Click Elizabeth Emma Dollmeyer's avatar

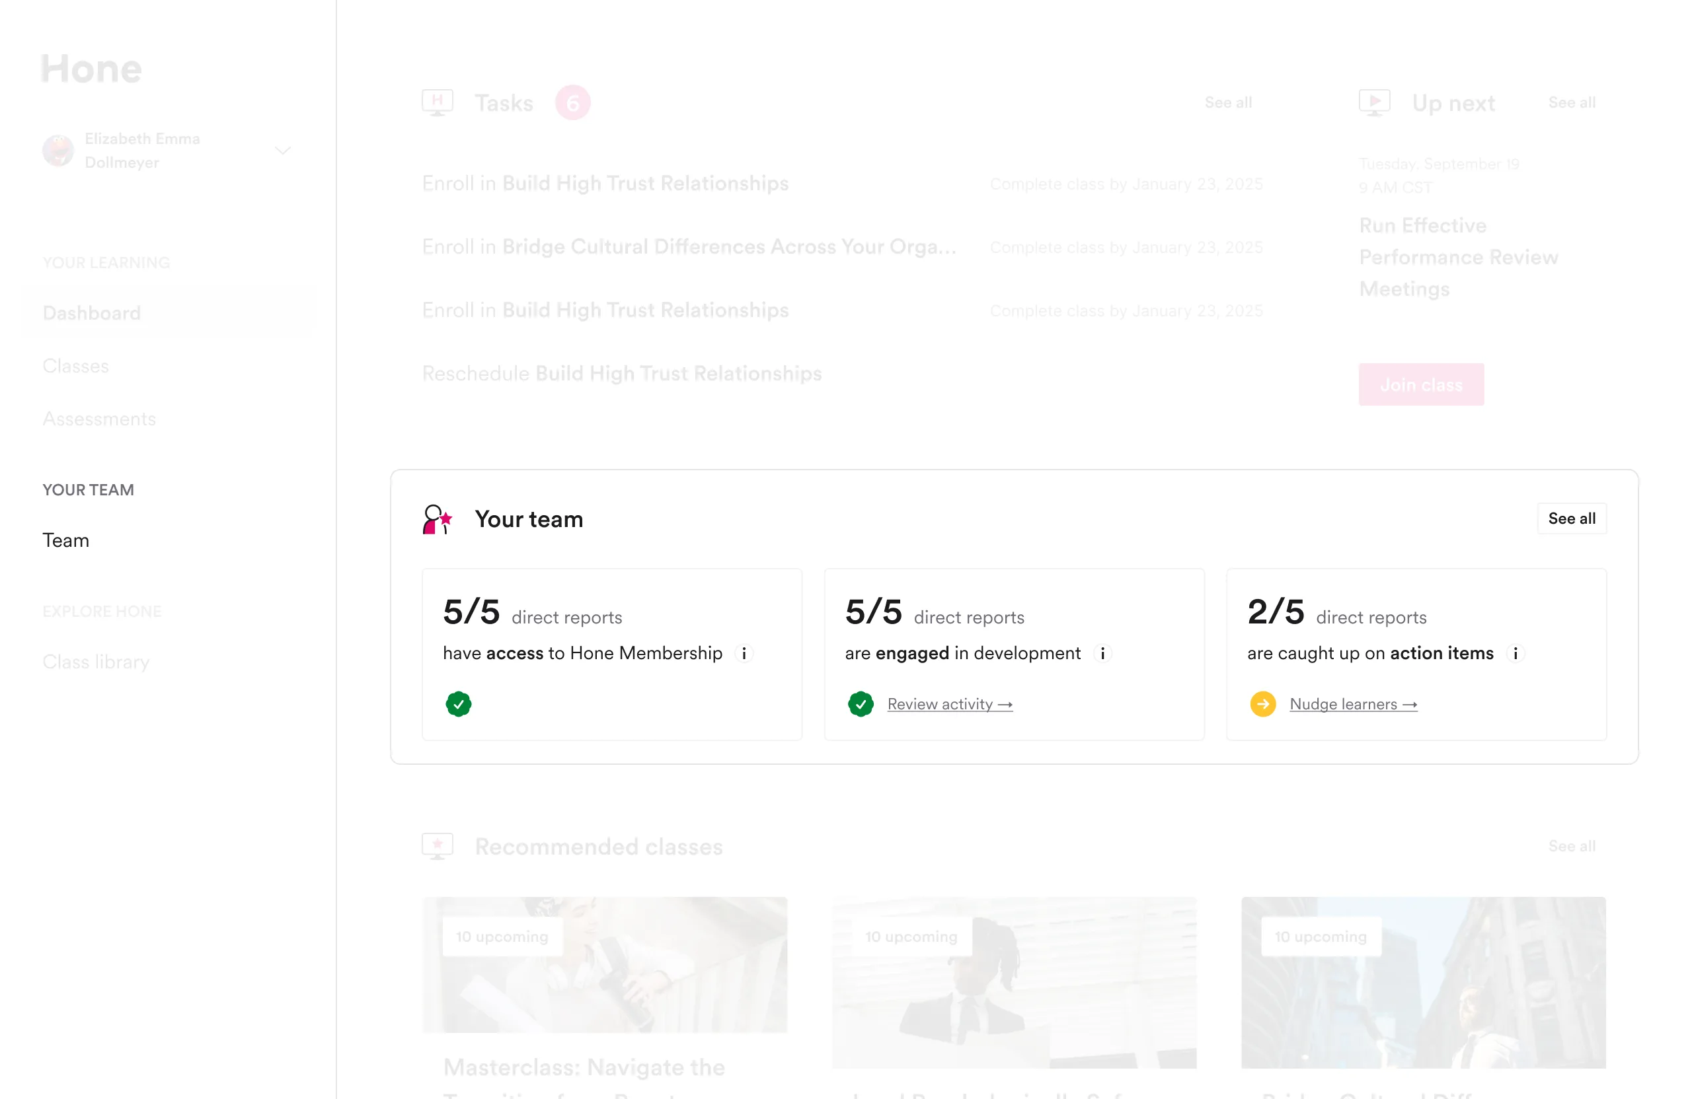pyautogui.click(x=58, y=151)
